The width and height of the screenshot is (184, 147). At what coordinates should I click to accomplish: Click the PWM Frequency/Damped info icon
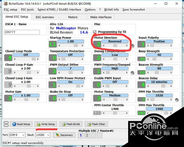click(132, 73)
